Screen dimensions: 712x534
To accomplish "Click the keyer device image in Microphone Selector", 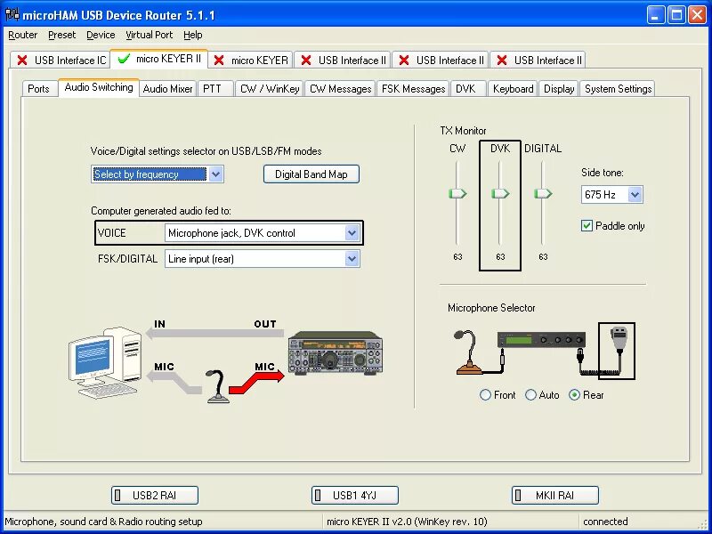I will [541, 340].
